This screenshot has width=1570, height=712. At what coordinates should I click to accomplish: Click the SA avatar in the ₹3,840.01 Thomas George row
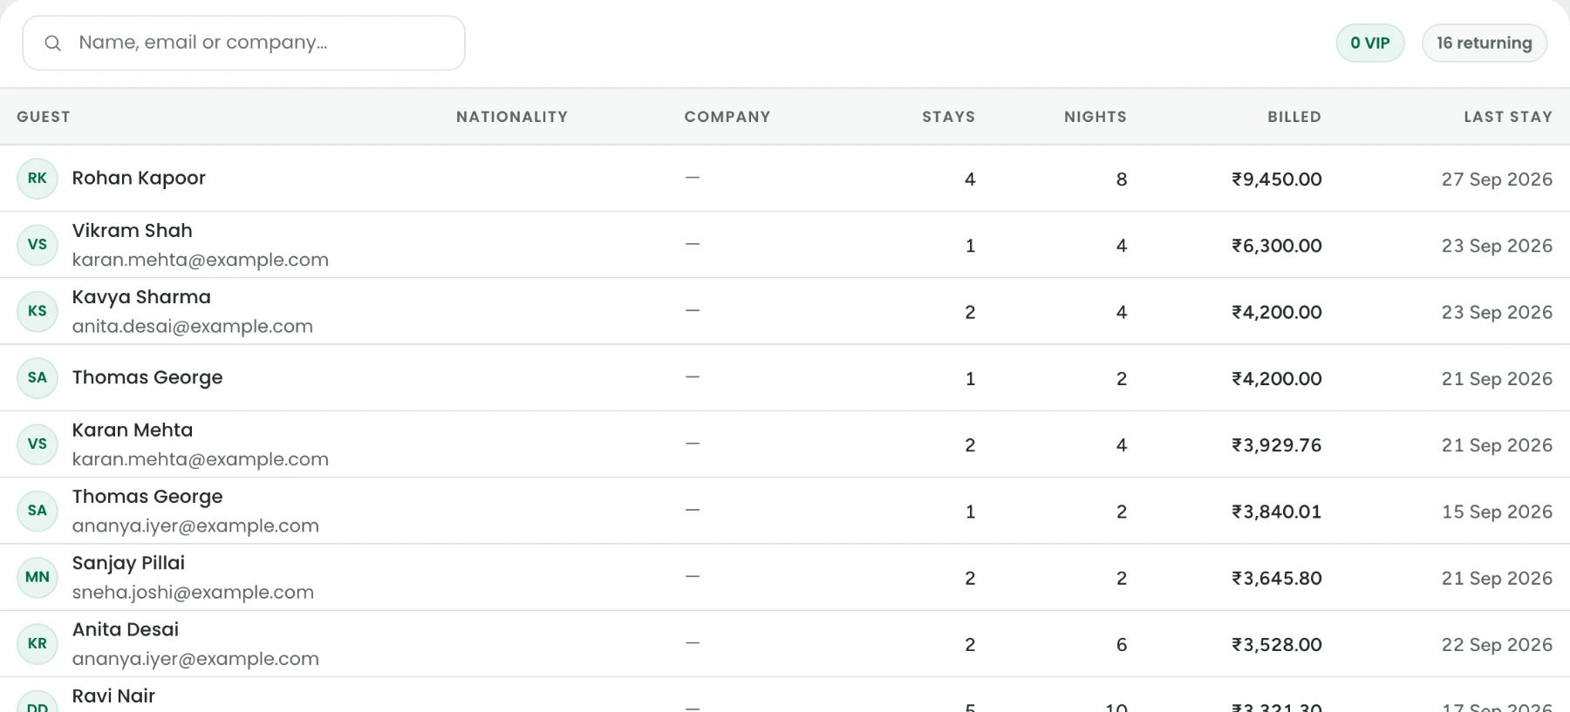coord(38,511)
